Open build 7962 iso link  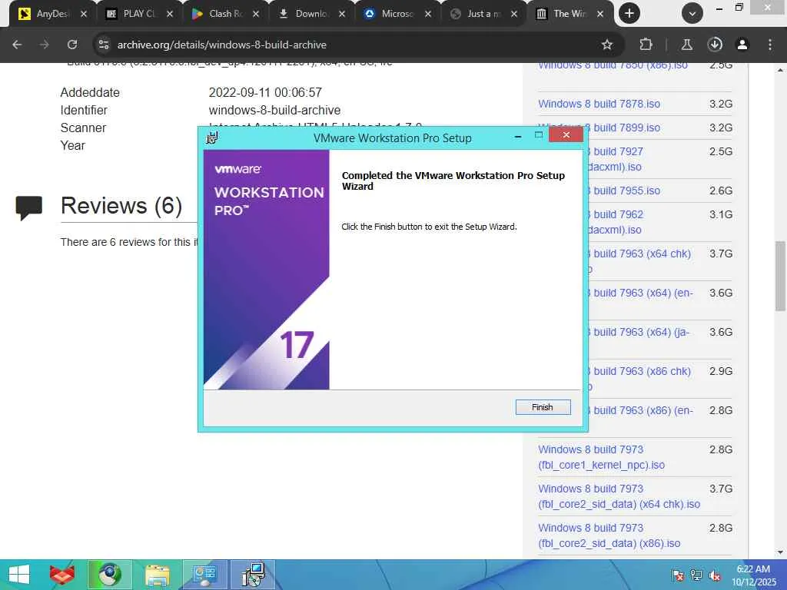pyautogui.click(x=615, y=222)
